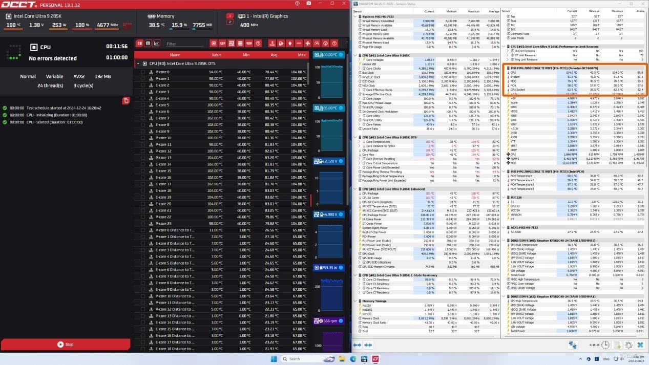Sort OCCT table by Avg column
This screenshot has width=649, height=365.
click(x=274, y=55)
